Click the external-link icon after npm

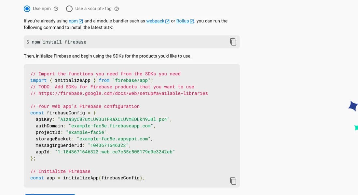point(81,21)
